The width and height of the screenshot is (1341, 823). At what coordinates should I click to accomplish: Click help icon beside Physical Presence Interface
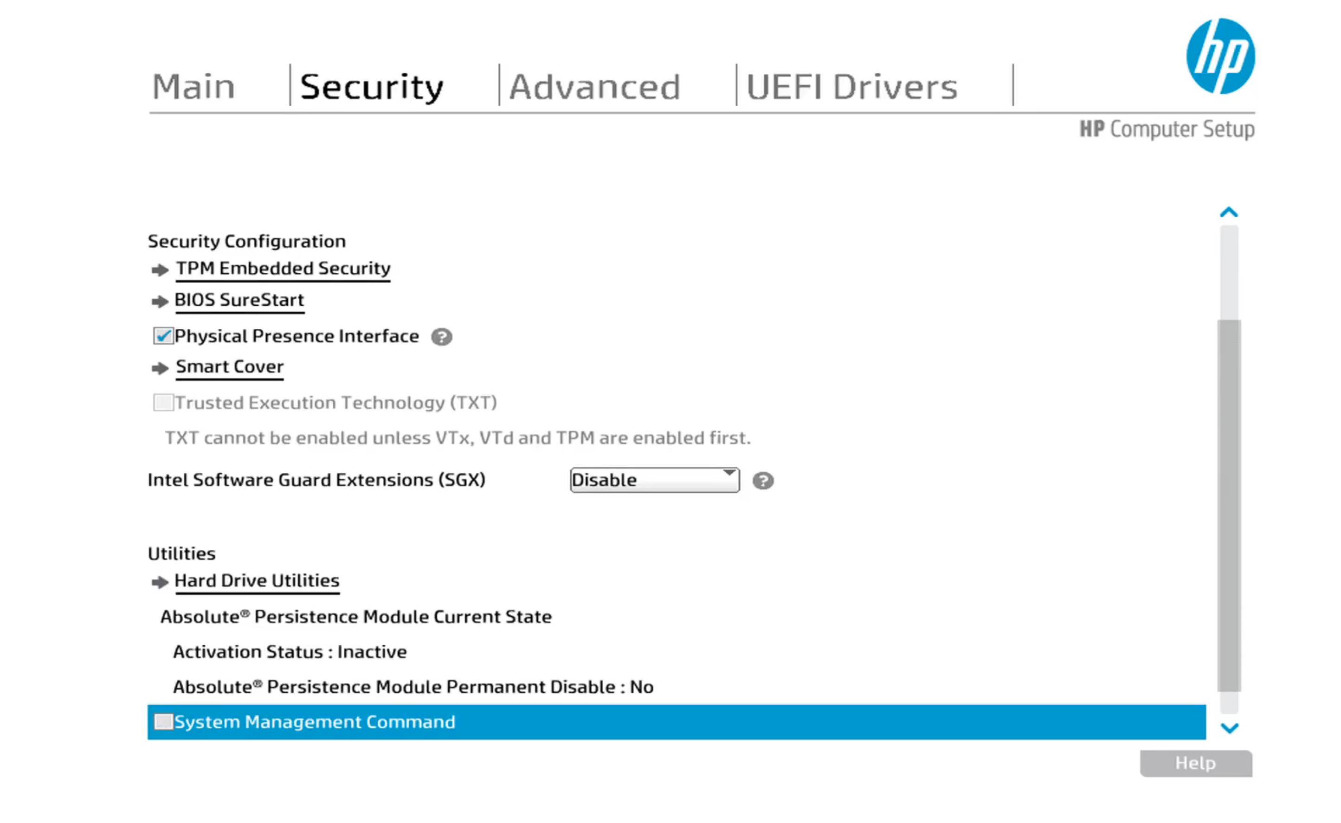click(442, 337)
